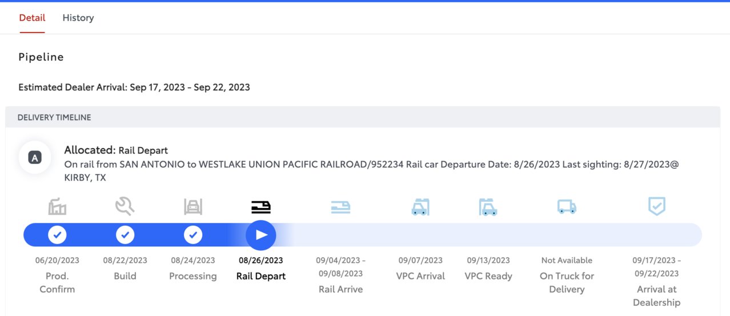This screenshot has width=730, height=316.
Task: Click the Arrival at Dealership shield icon
Action: tap(657, 206)
